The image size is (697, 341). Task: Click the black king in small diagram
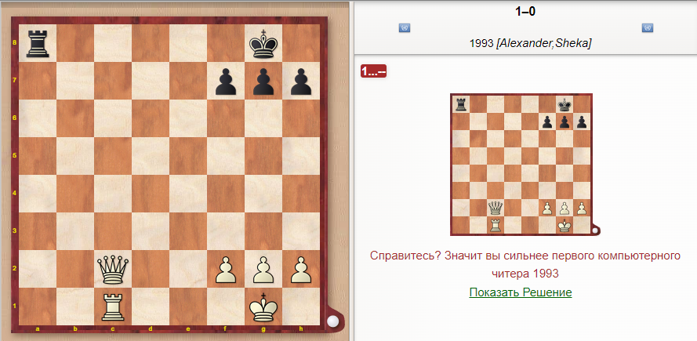pos(564,105)
